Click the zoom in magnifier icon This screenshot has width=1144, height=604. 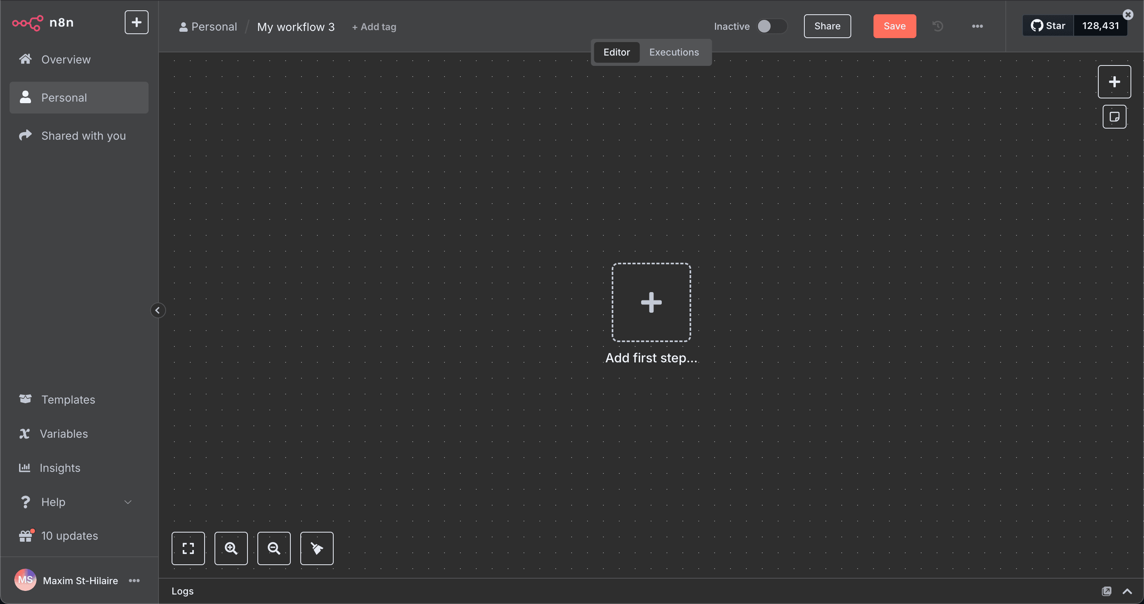[231, 548]
